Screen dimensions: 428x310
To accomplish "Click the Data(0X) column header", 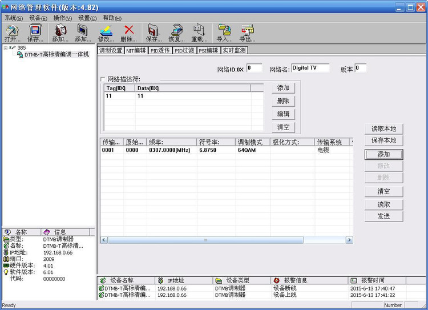I will [x=193, y=88].
